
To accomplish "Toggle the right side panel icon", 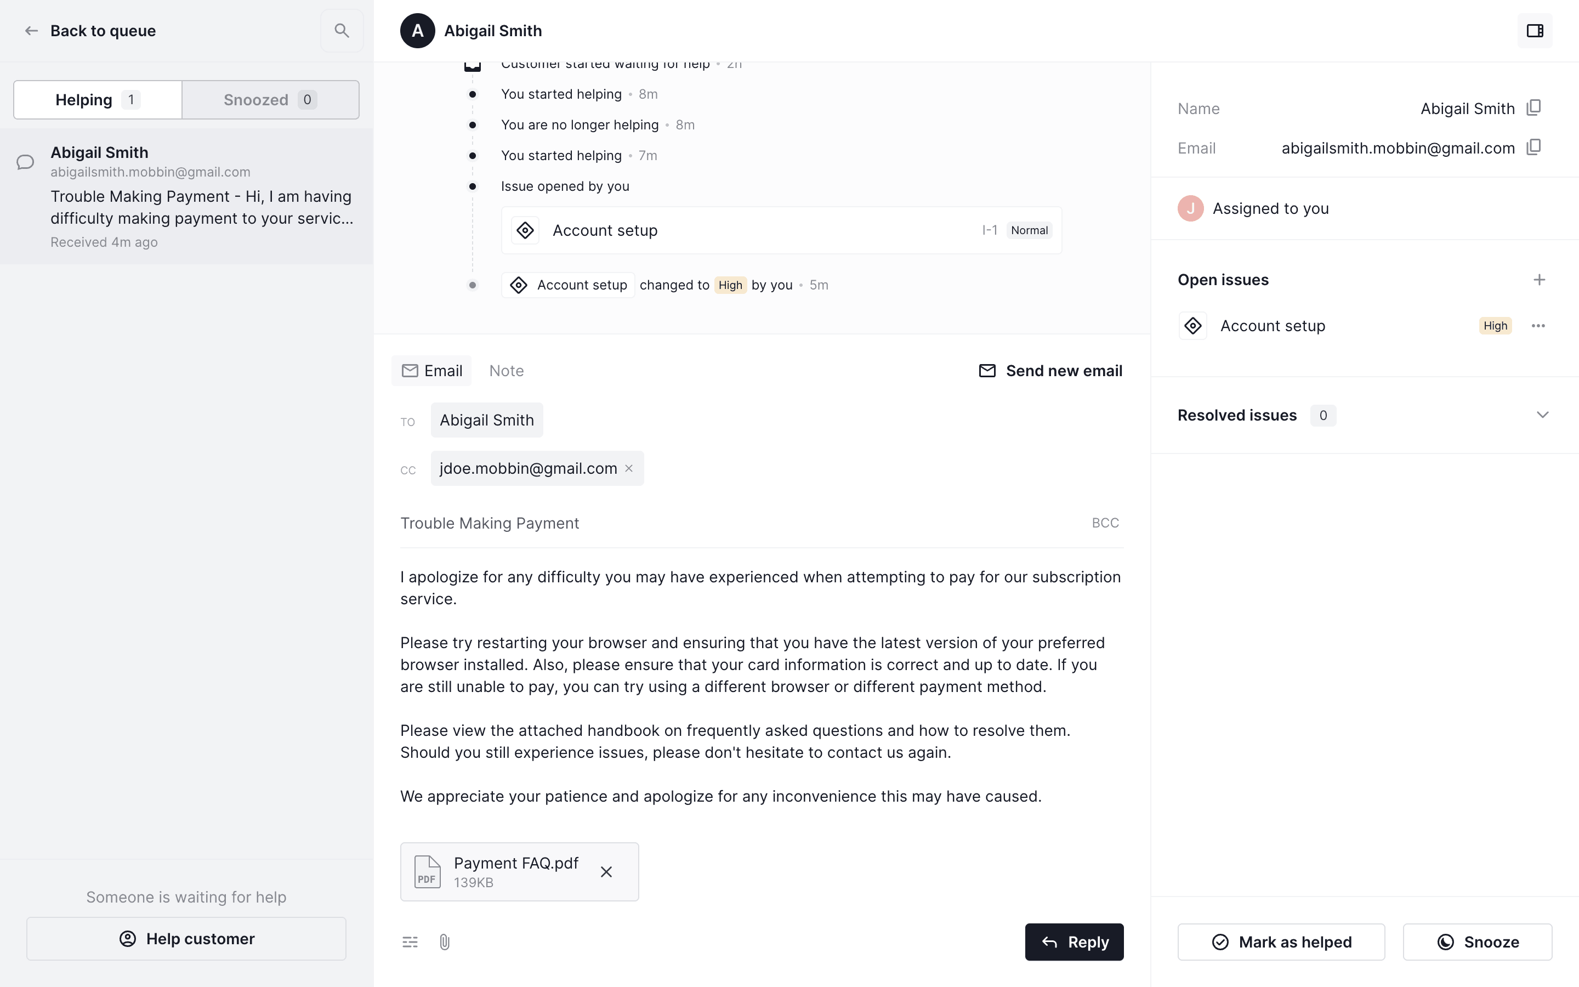I will [x=1535, y=31].
